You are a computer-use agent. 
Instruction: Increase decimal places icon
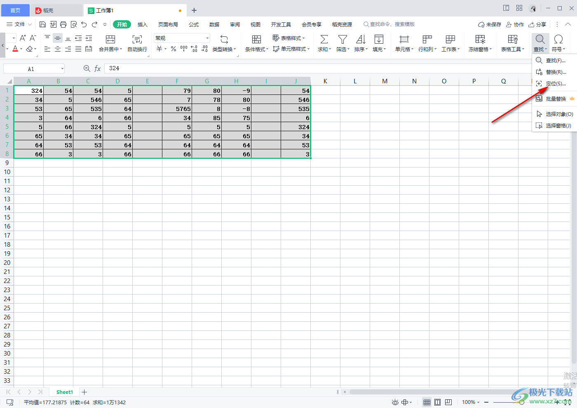194,49
